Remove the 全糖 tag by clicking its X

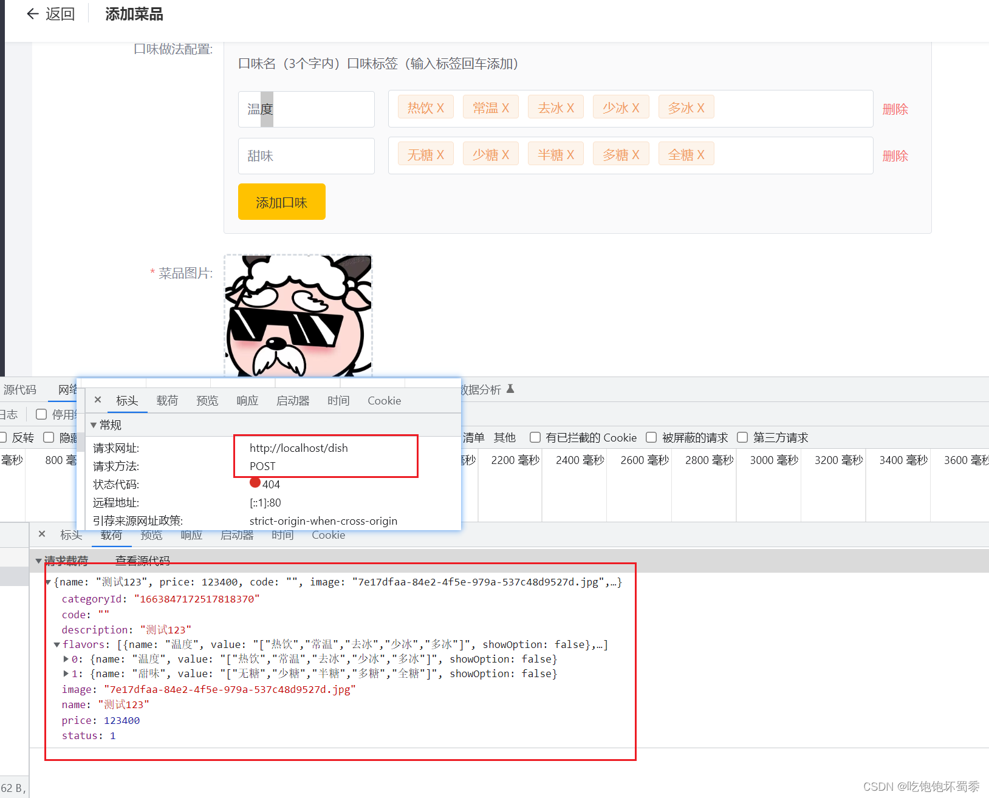coord(700,154)
